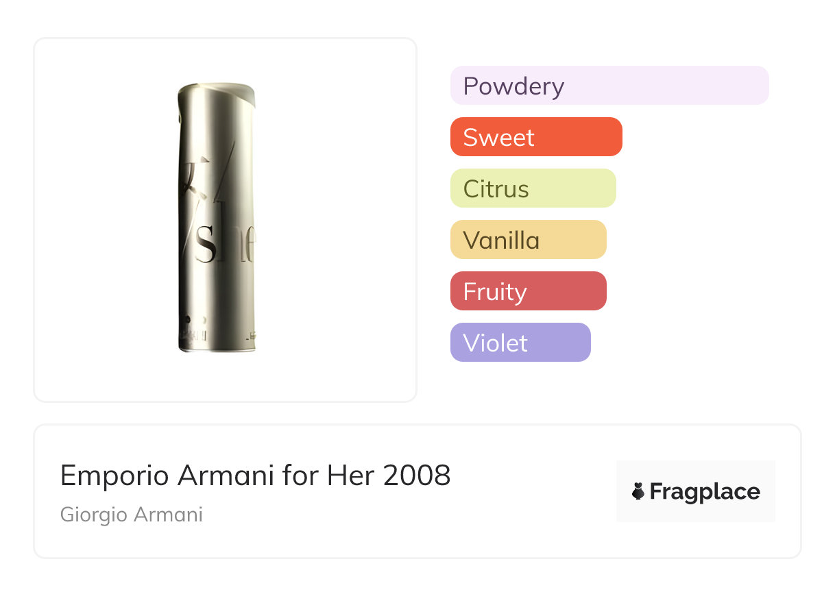
Task: Open the Emporio Armani for Her 2008 title
Action: (255, 475)
